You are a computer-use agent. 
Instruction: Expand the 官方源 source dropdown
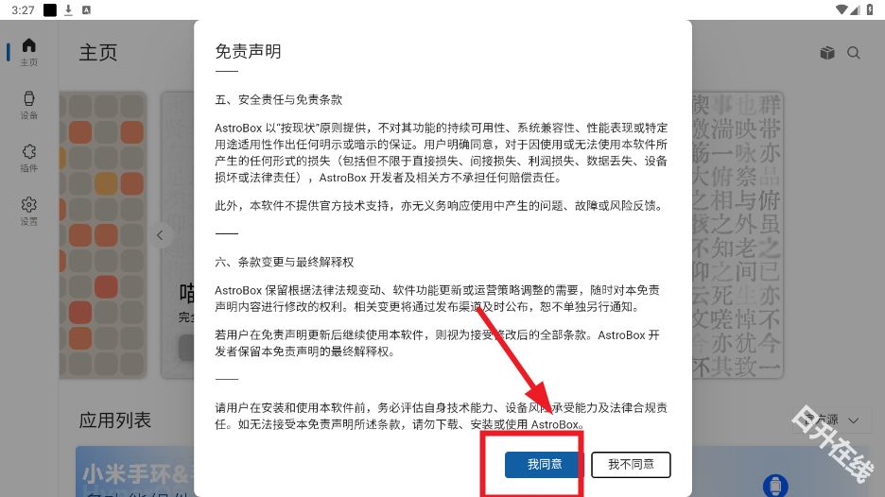831,420
